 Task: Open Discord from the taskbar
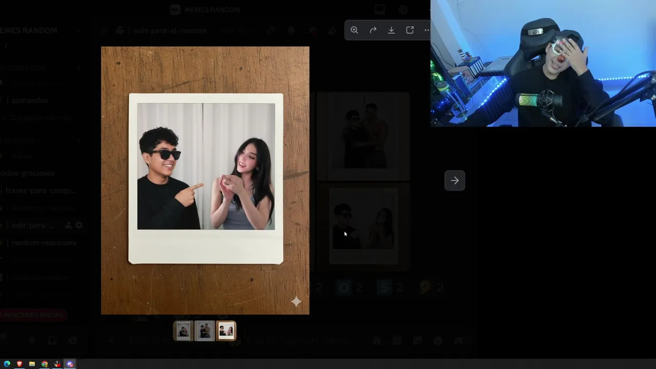point(70,364)
